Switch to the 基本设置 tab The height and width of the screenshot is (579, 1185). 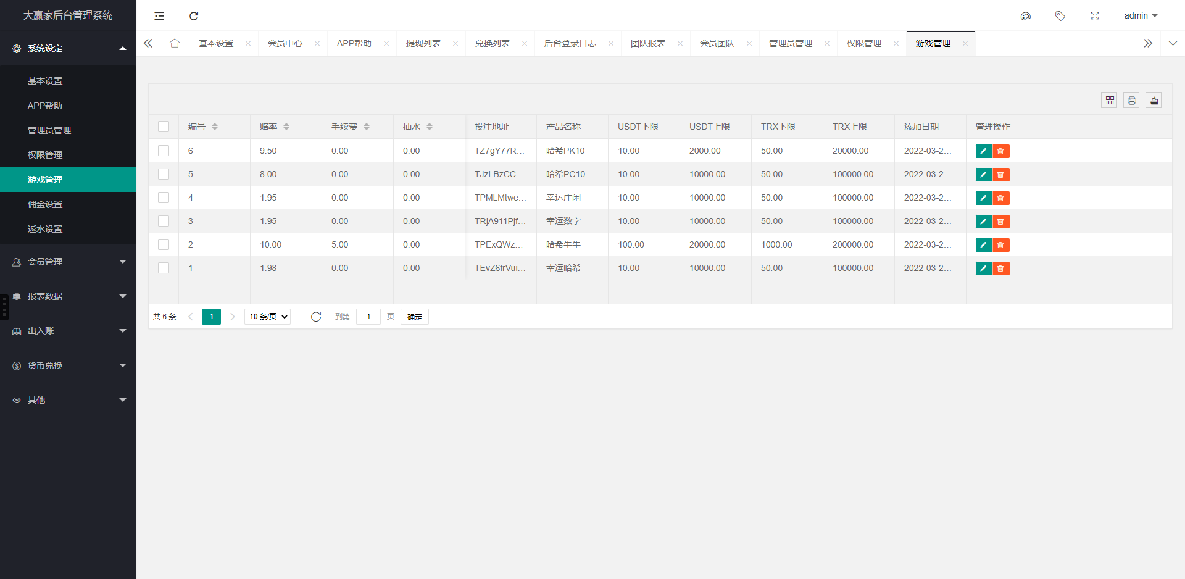point(216,43)
